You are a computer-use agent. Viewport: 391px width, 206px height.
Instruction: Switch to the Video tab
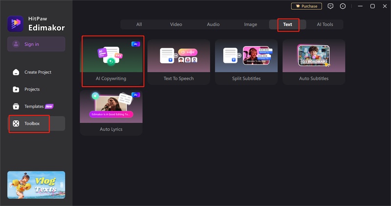pyautogui.click(x=176, y=24)
